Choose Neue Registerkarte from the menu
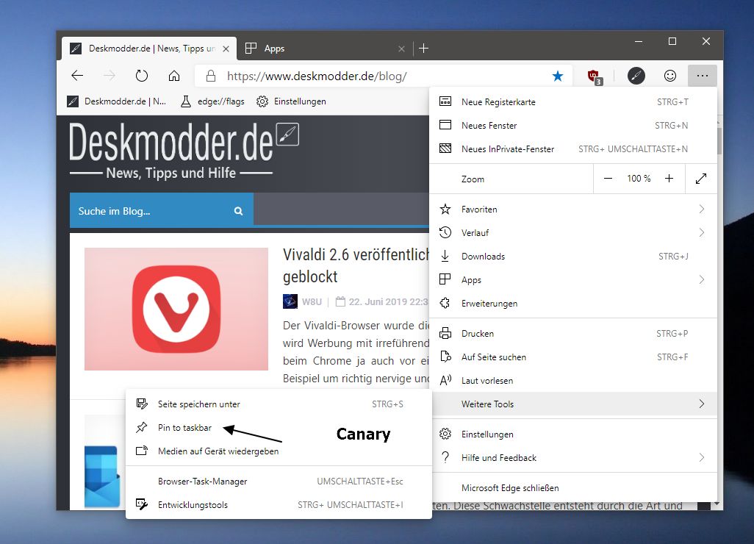Viewport: 754px width, 544px height. tap(573, 102)
